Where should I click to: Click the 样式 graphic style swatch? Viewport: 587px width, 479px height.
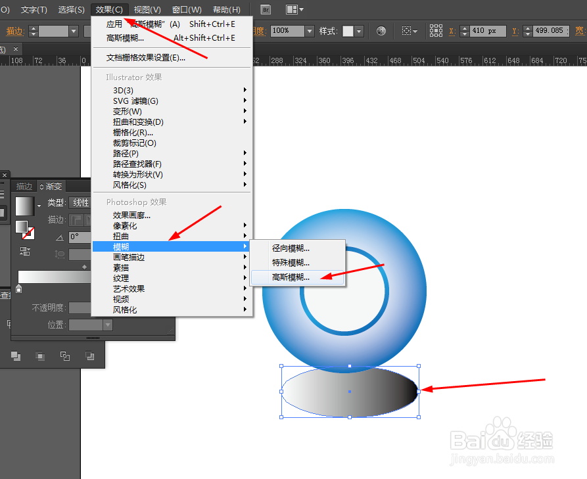tap(348, 31)
